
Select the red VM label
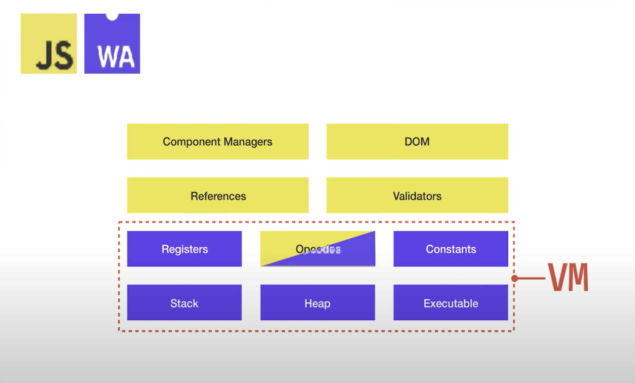point(568,277)
